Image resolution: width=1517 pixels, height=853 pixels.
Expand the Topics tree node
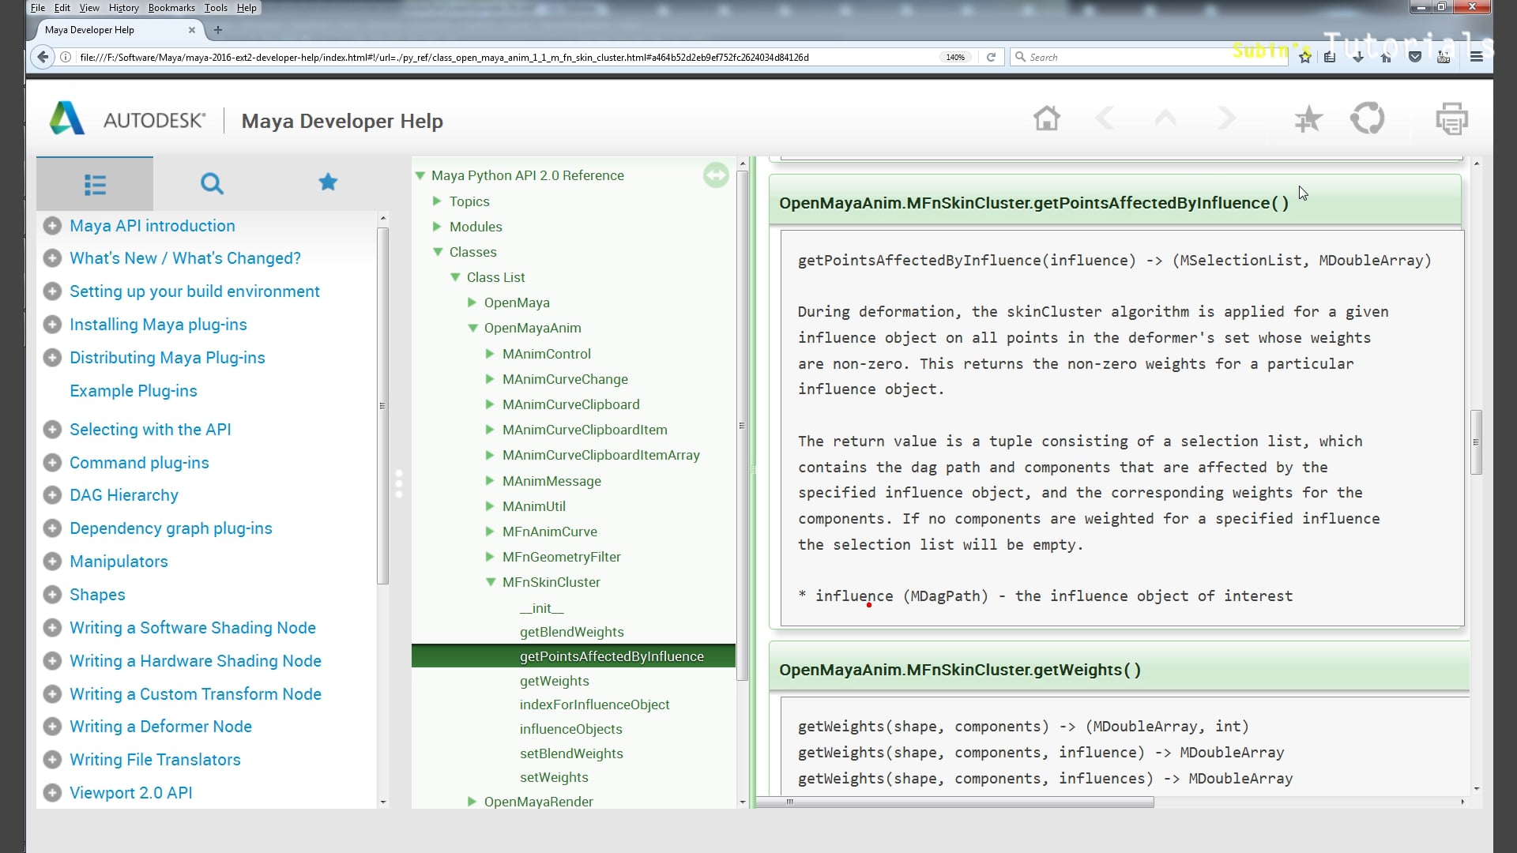[437, 201]
